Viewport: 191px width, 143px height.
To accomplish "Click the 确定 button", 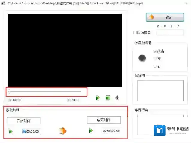I will (x=165, y=17).
